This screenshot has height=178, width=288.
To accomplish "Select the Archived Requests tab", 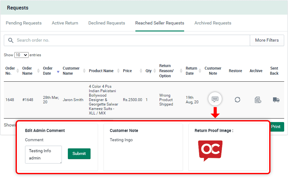I will (213, 23).
